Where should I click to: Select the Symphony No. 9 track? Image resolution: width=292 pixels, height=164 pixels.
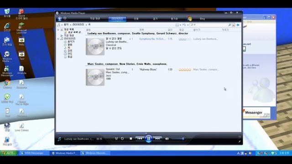coord(152,39)
